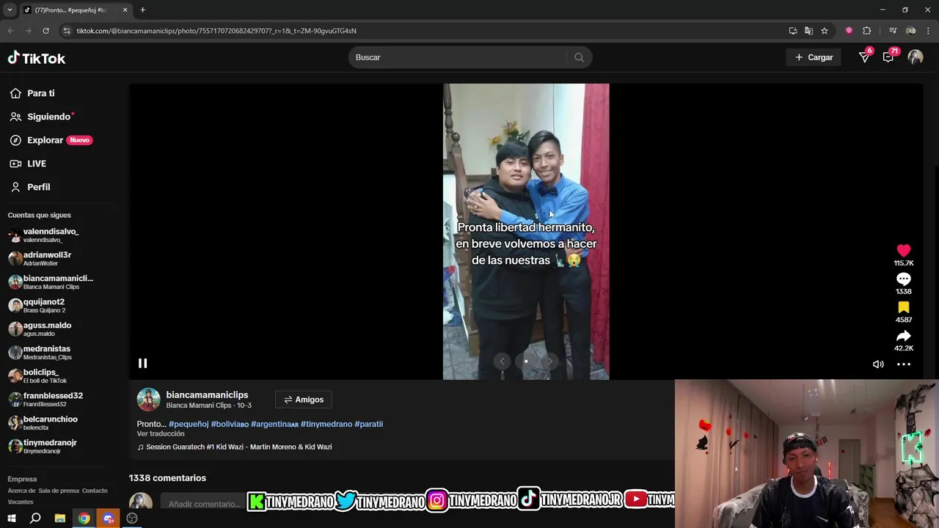939x528 pixels.
Task: Open biancamamaniclips author avatar
Action: 148,400
